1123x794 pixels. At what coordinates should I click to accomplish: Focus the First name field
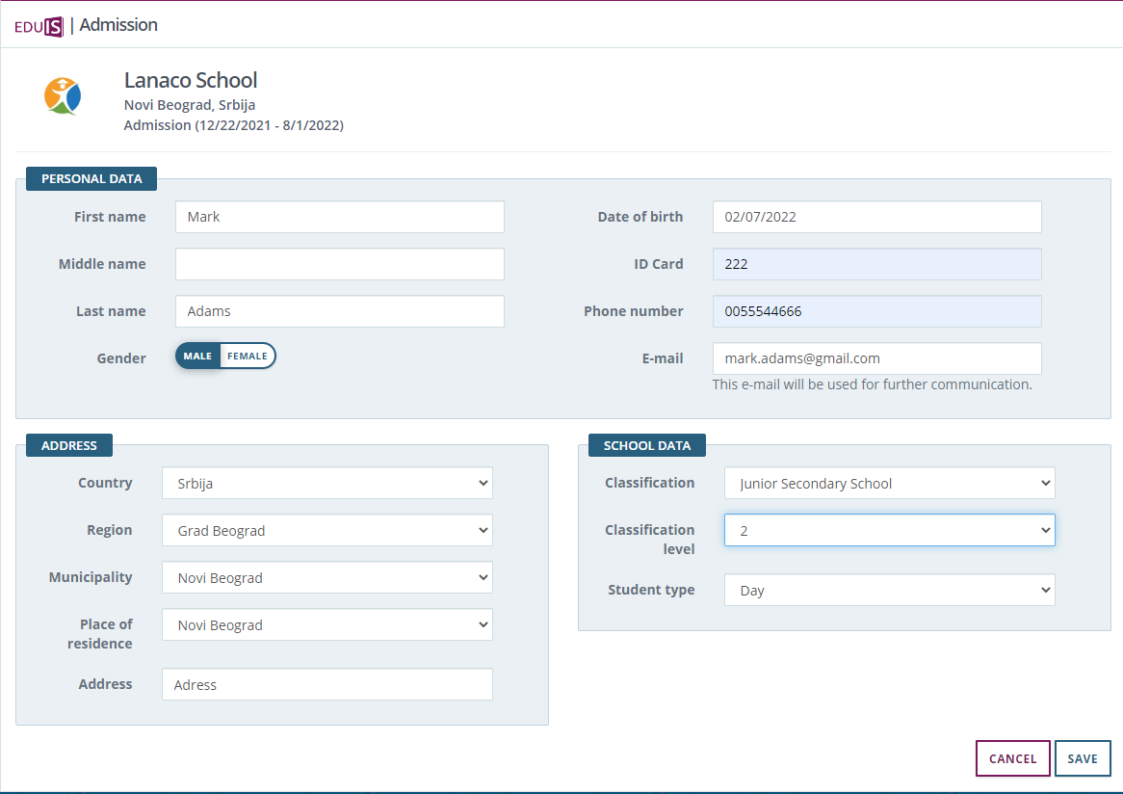coord(339,217)
